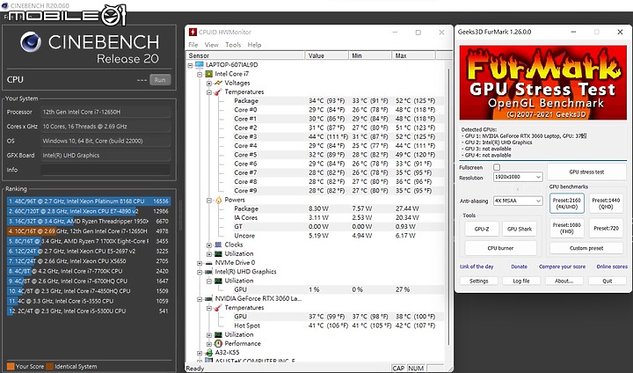The width and height of the screenshot is (633, 373).
Task: Select ranking entry AMD Ryzen Threadripper 1950X
Action: click(89, 221)
